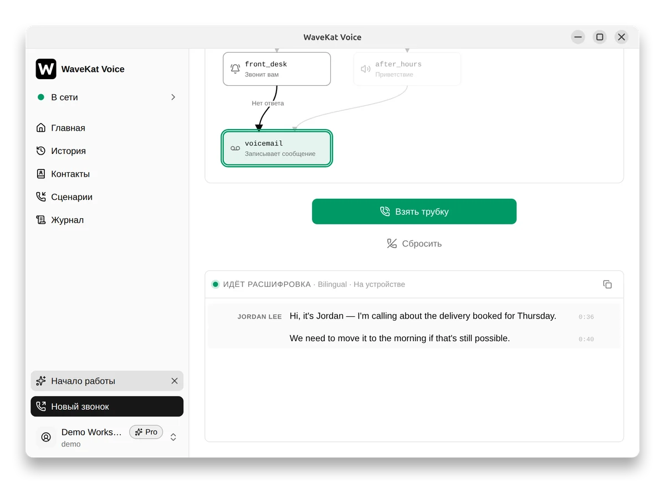
Task: Click the История clock icon
Action: tap(40, 151)
